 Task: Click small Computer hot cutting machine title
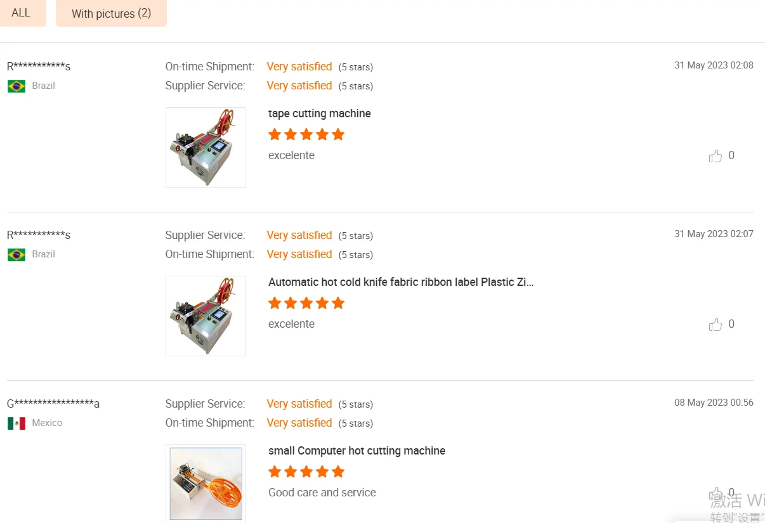(356, 451)
